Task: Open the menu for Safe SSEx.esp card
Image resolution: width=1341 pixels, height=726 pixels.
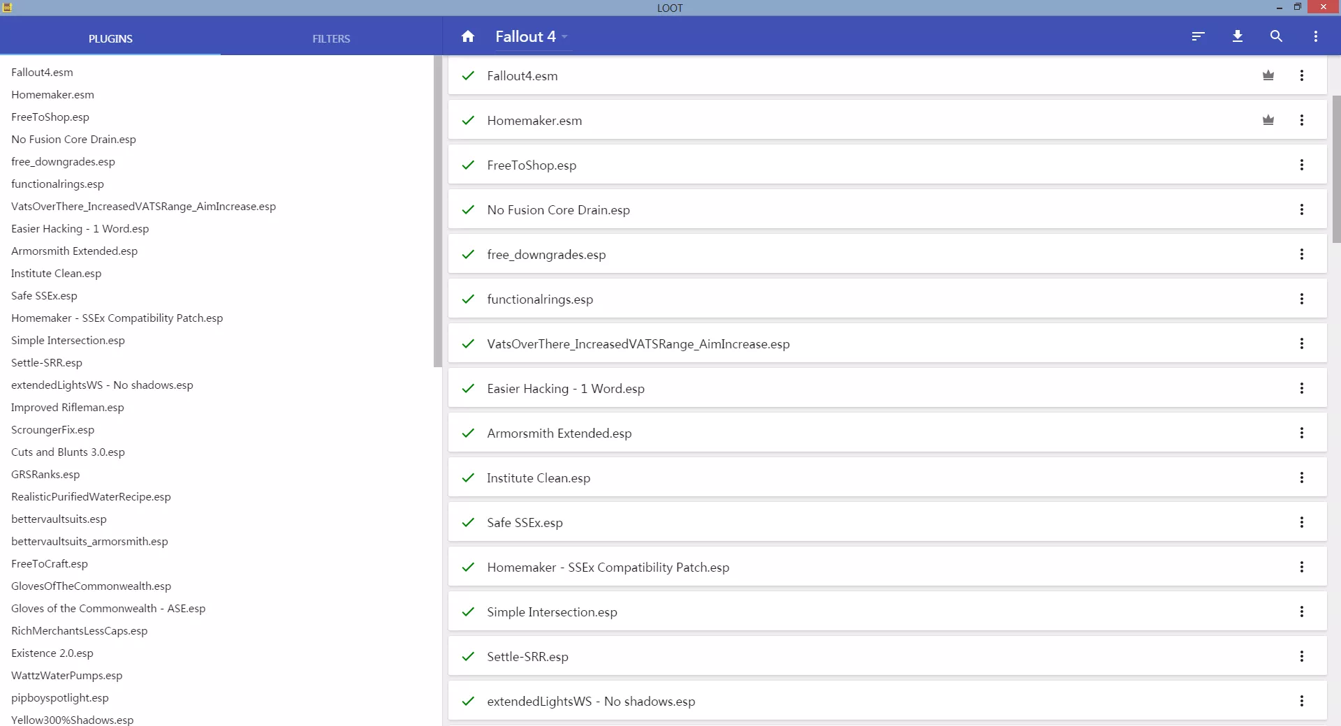Action: (x=1302, y=522)
